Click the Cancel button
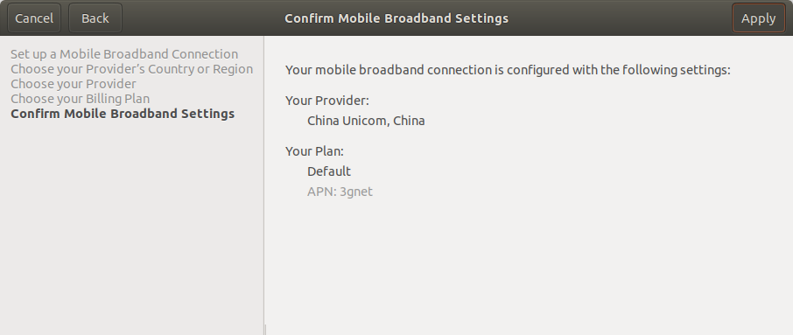The width and height of the screenshot is (793, 335). tap(34, 18)
